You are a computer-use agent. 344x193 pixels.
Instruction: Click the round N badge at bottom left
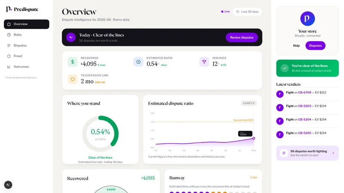click(8, 185)
